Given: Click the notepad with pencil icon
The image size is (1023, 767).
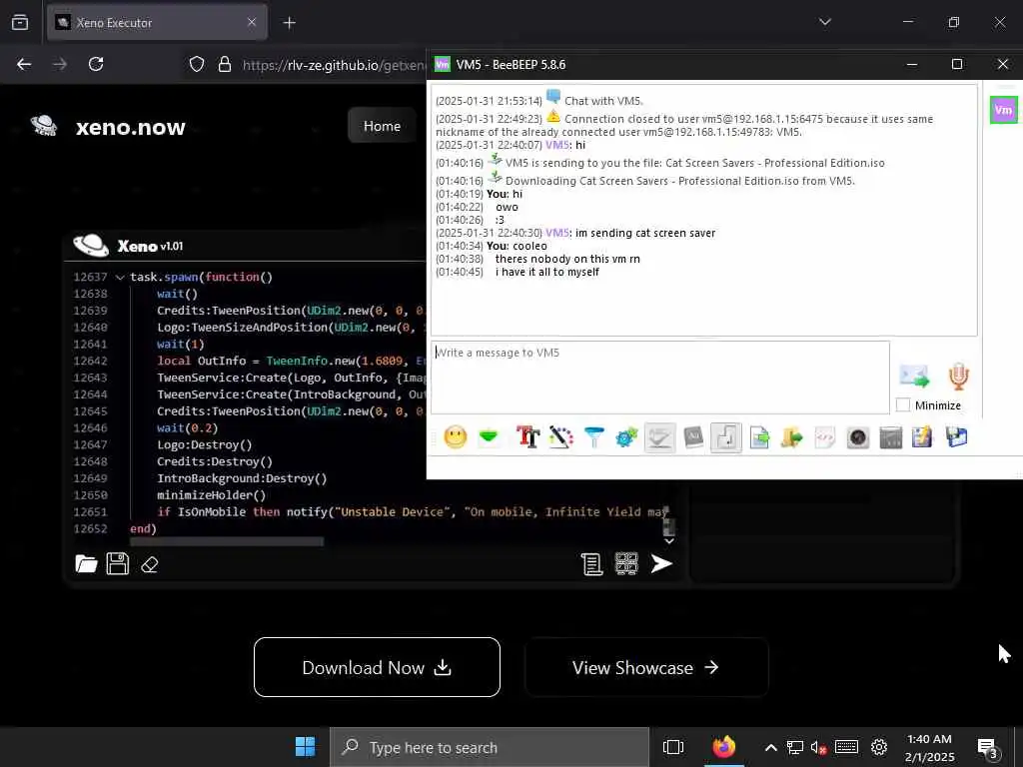Looking at the screenshot, I should pyautogui.click(x=922, y=437).
